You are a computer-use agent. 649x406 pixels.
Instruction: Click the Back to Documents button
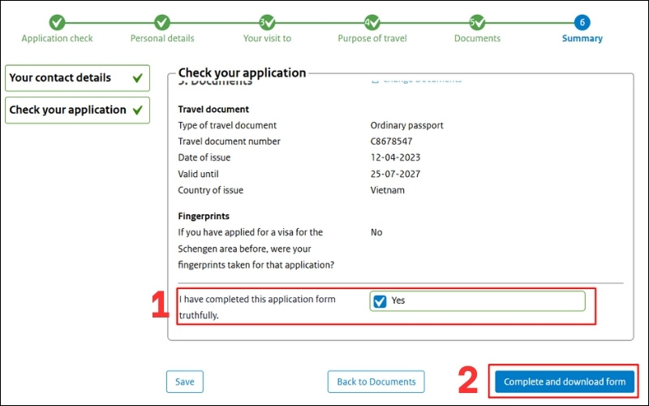376,382
